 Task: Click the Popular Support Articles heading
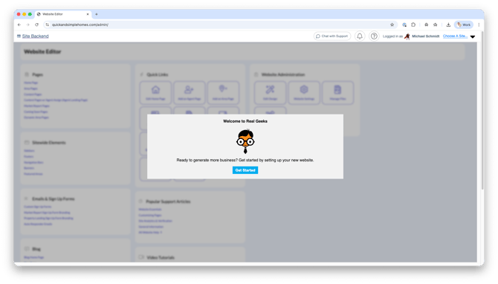(x=168, y=201)
